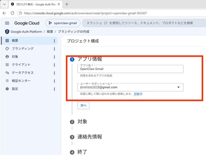Open three-dot menu for 概要

click(x=54, y=41)
